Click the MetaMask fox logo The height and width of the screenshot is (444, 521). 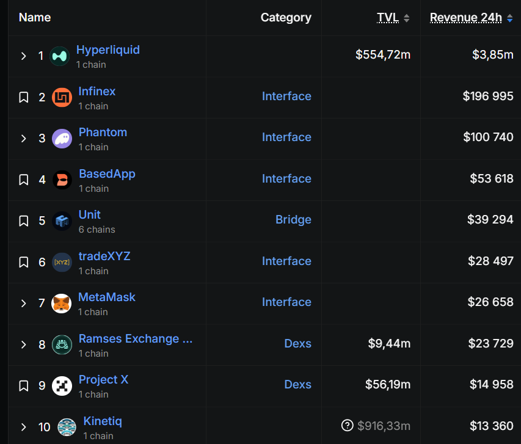(62, 304)
